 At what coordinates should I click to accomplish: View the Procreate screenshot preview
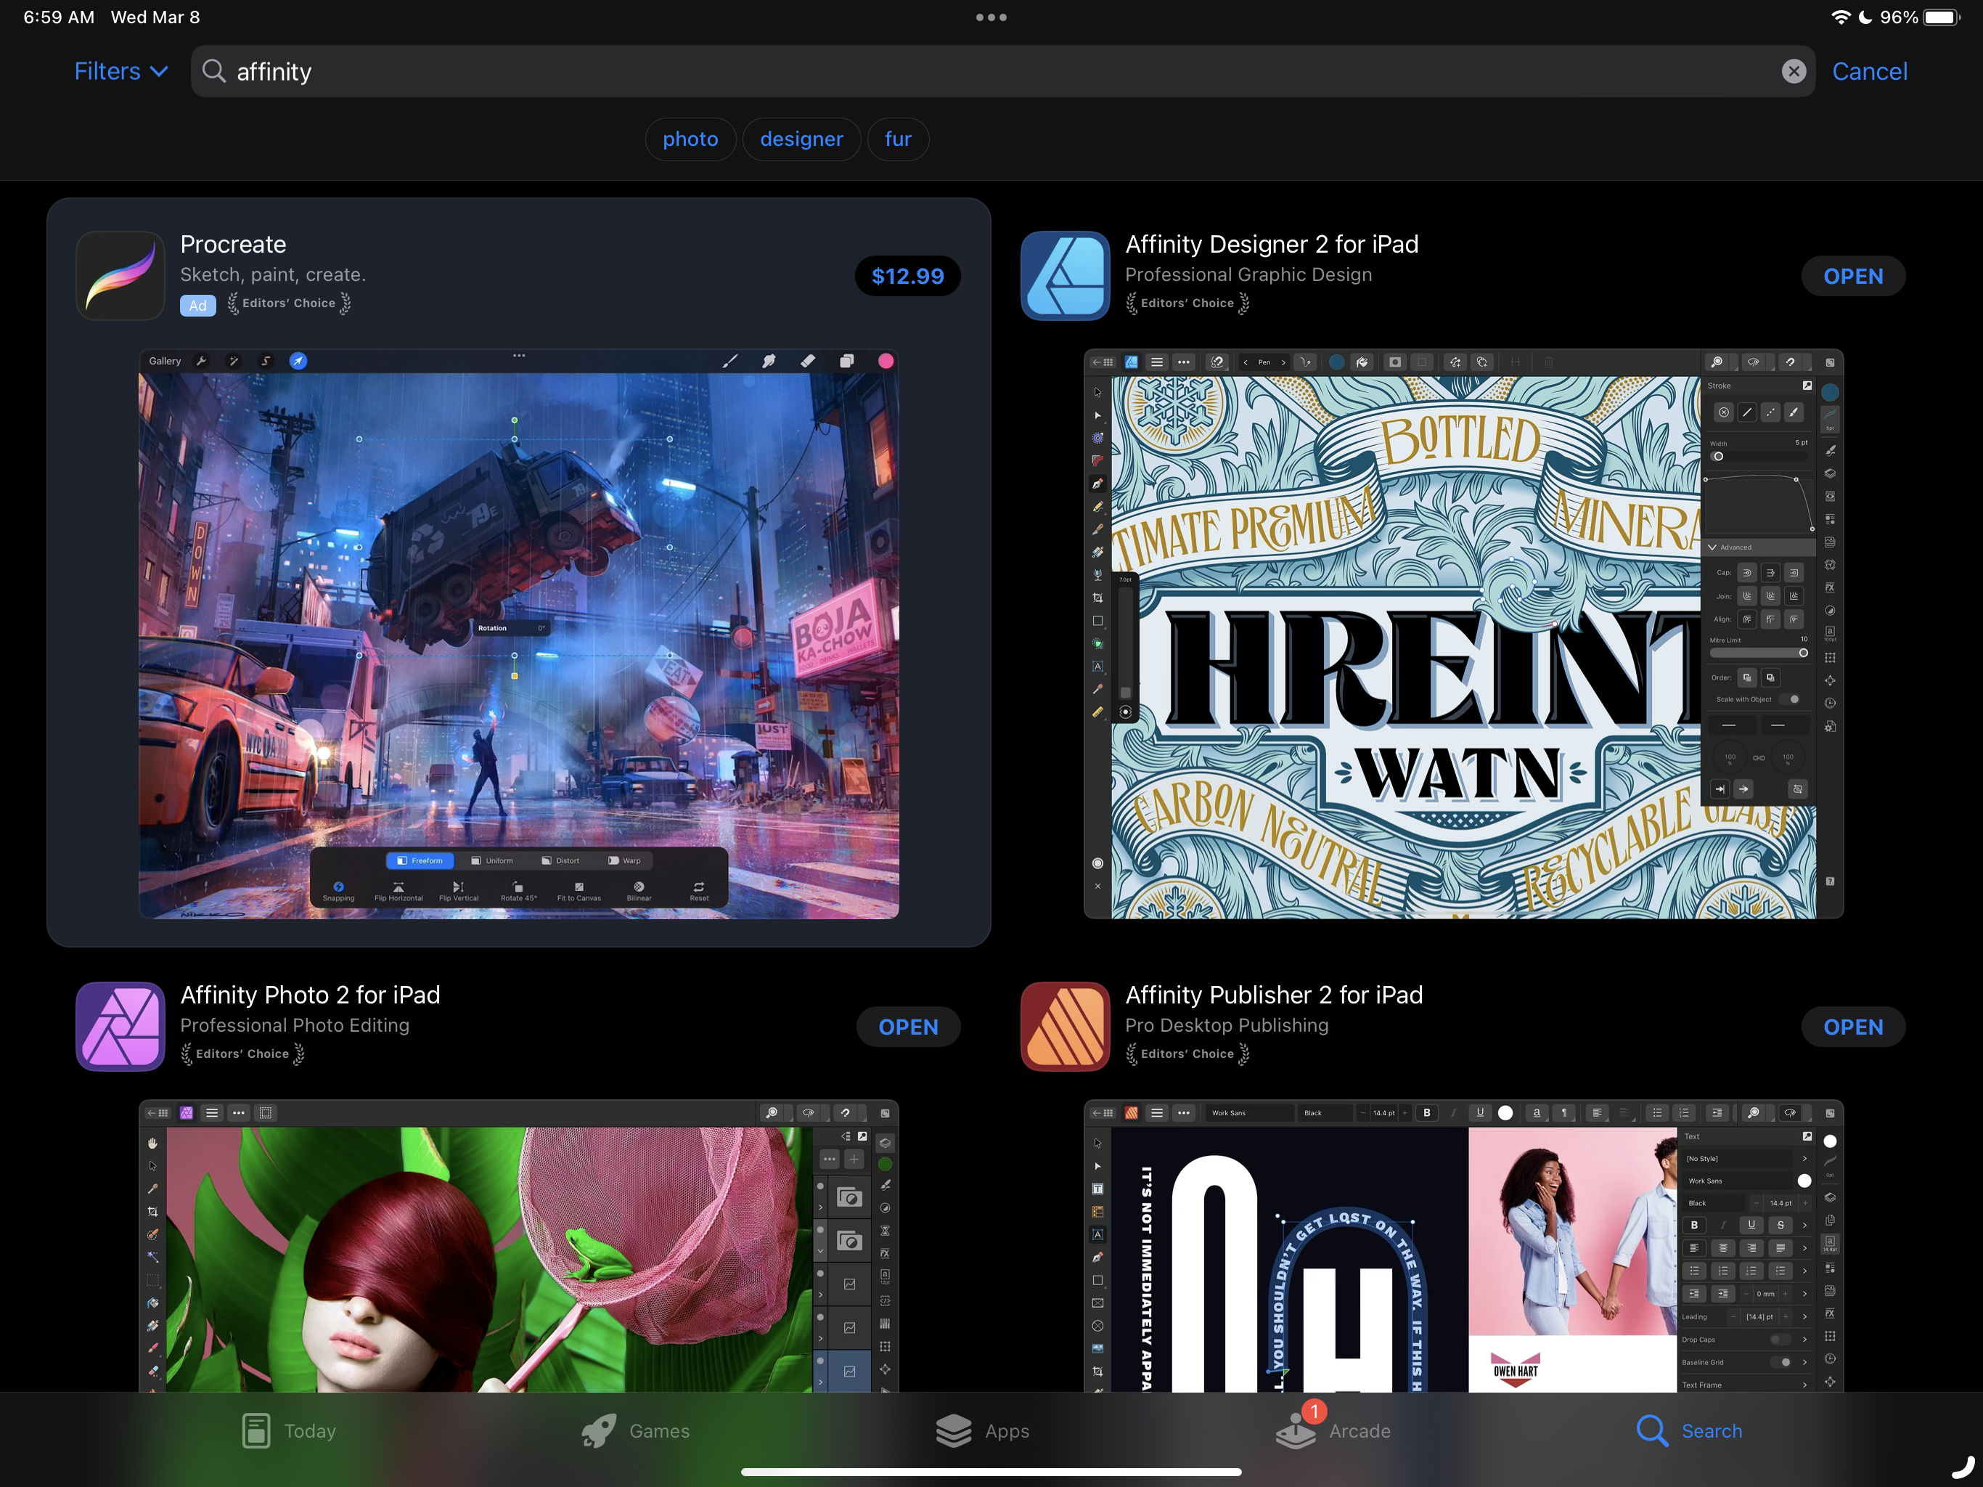[x=519, y=634]
